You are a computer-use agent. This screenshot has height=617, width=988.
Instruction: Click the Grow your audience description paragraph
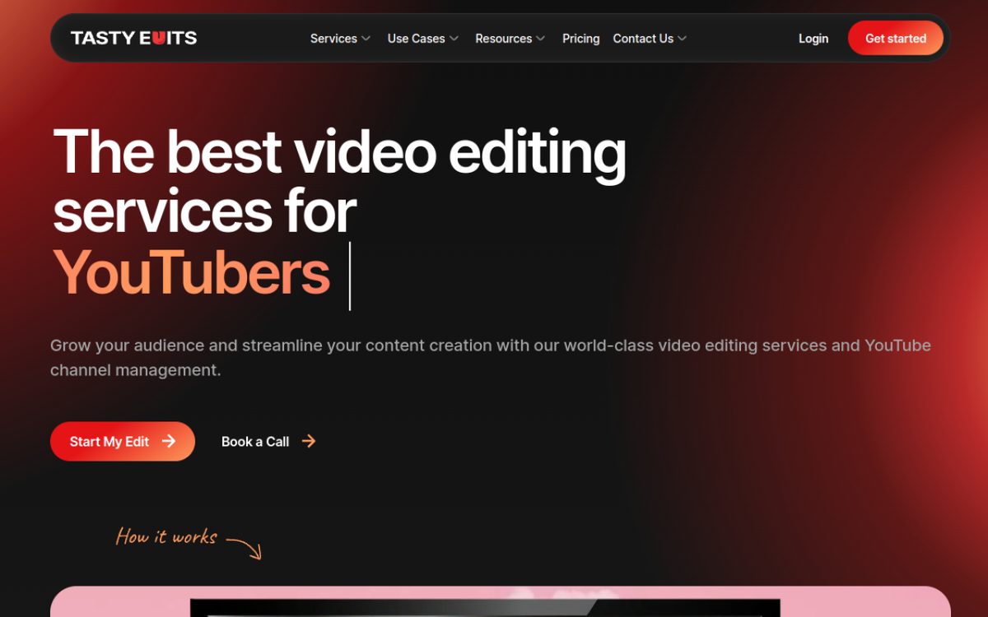pyautogui.click(x=491, y=358)
